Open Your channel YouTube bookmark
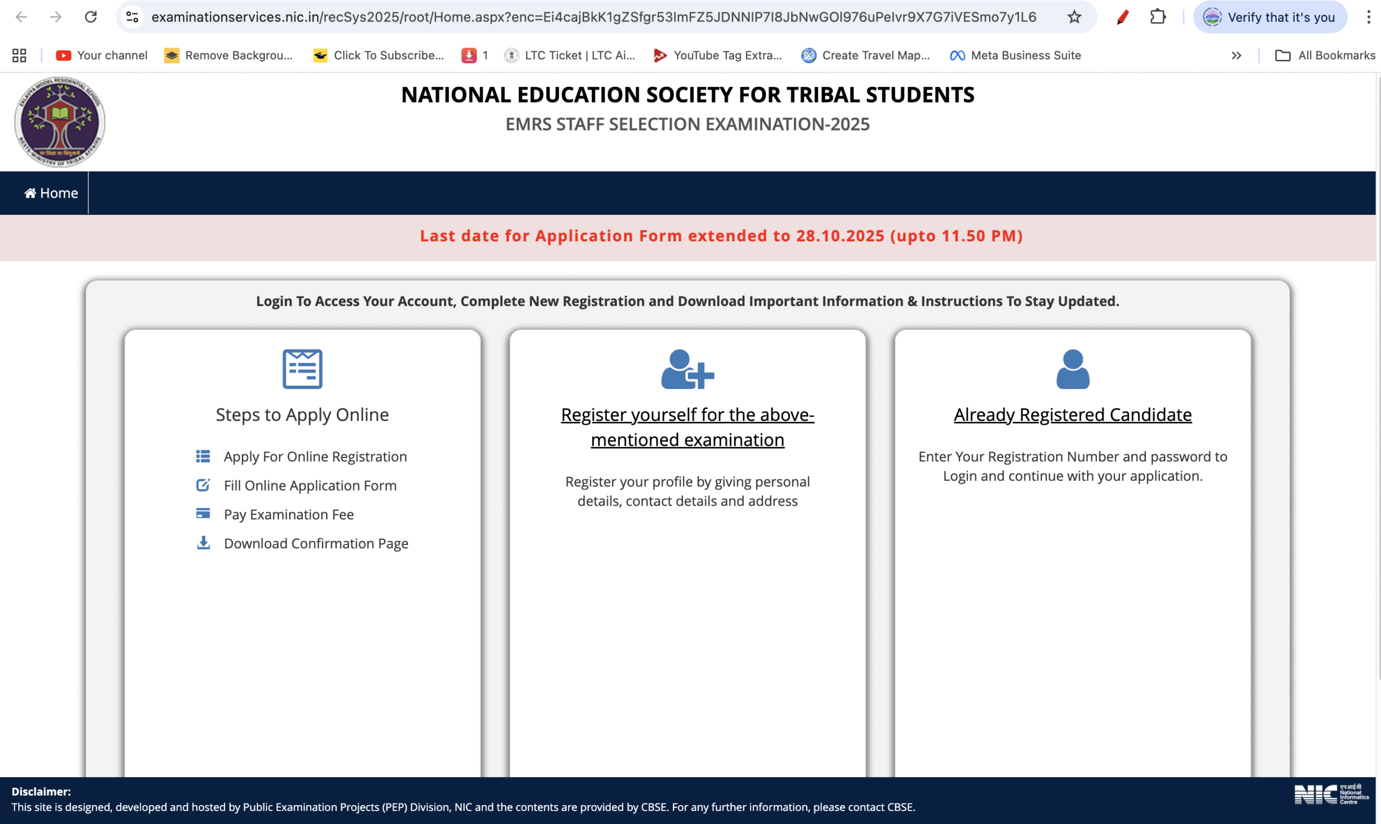Viewport: 1381px width, 824px height. [102, 56]
